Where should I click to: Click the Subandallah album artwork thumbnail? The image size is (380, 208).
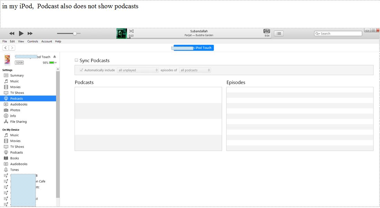pyautogui.click(x=121, y=33)
